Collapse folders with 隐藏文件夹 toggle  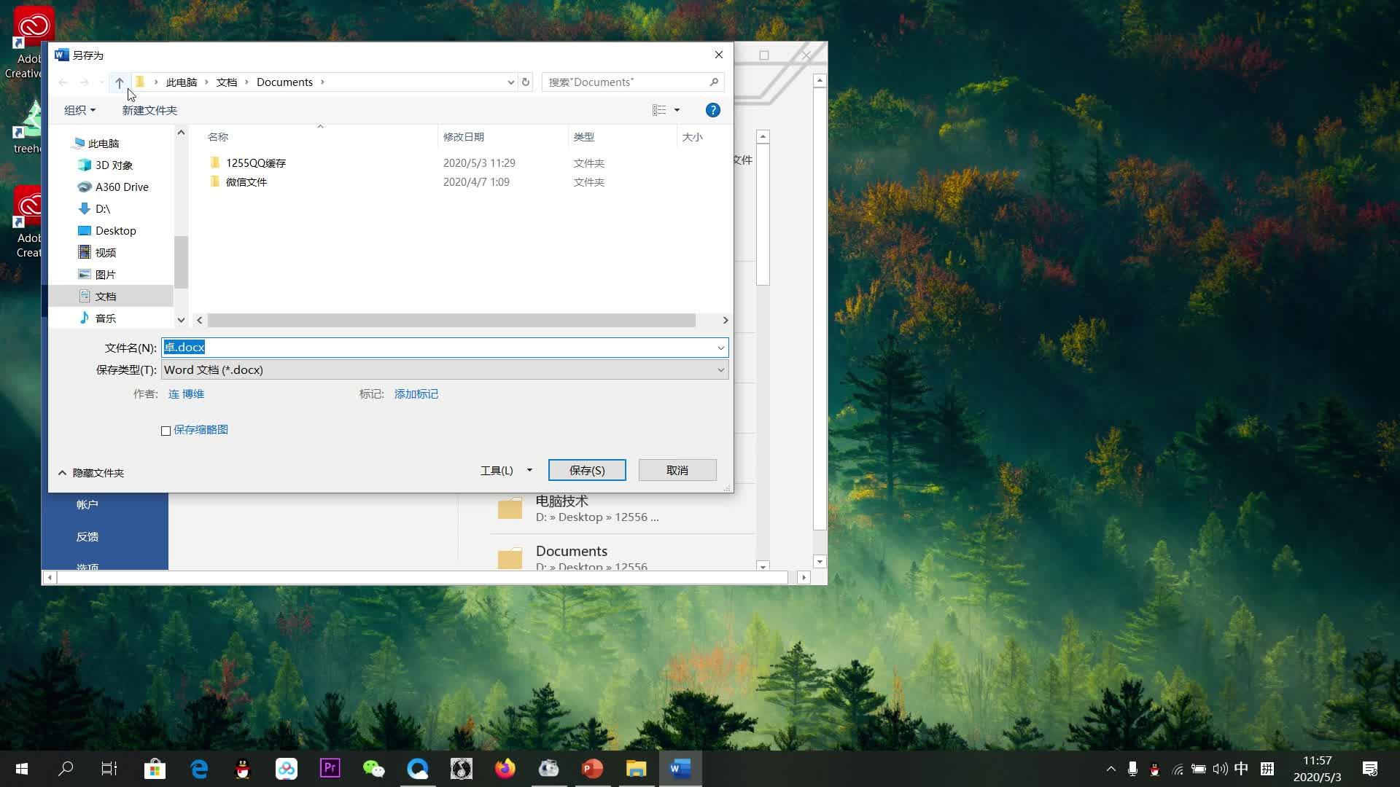coord(91,473)
